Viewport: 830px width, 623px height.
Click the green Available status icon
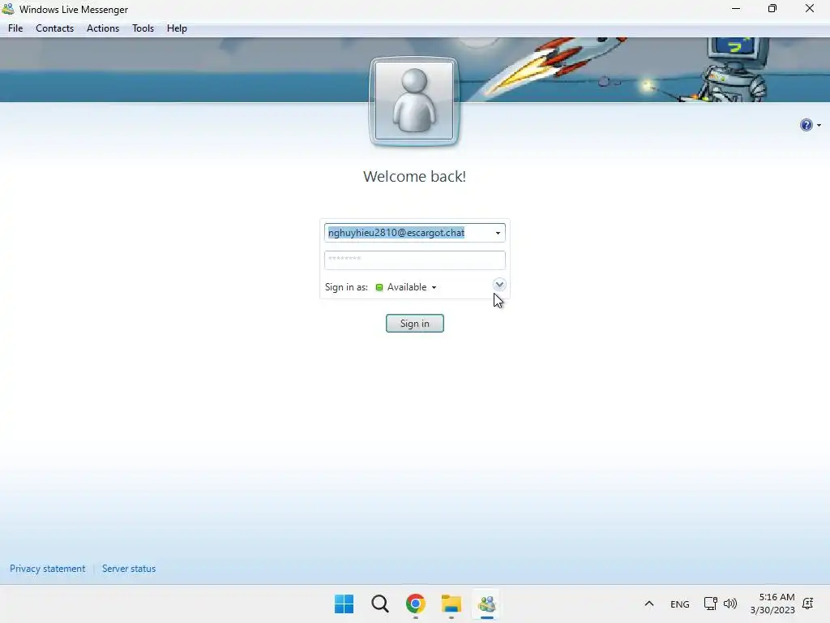(x=379, y=287)
